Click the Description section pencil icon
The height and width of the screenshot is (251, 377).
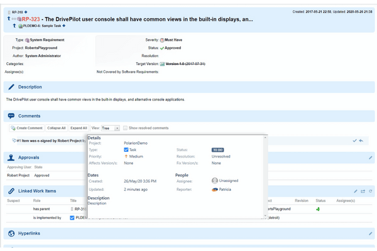pyautogui.click(x=11, y=87)
